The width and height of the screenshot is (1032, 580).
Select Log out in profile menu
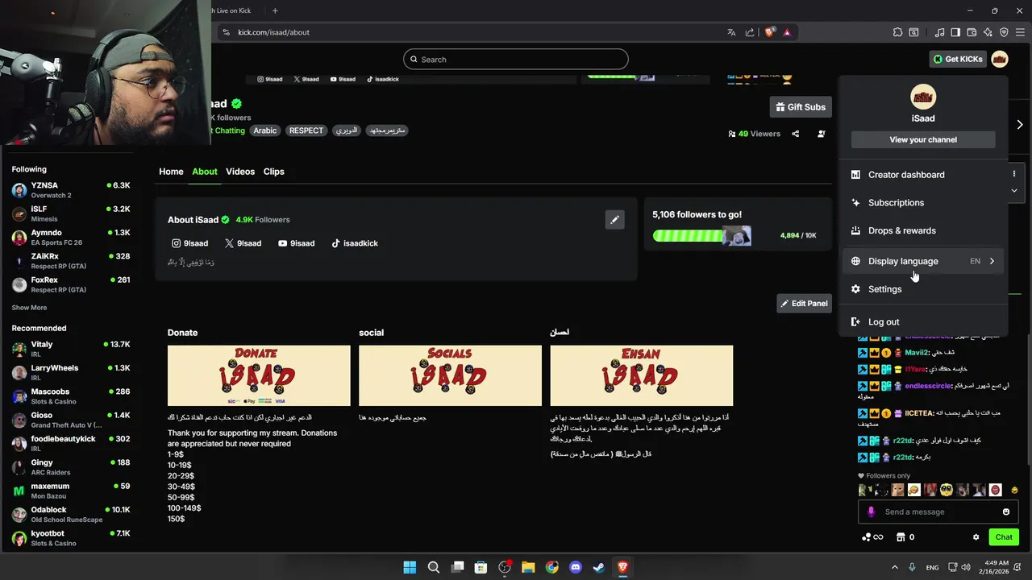click(923, 322)
